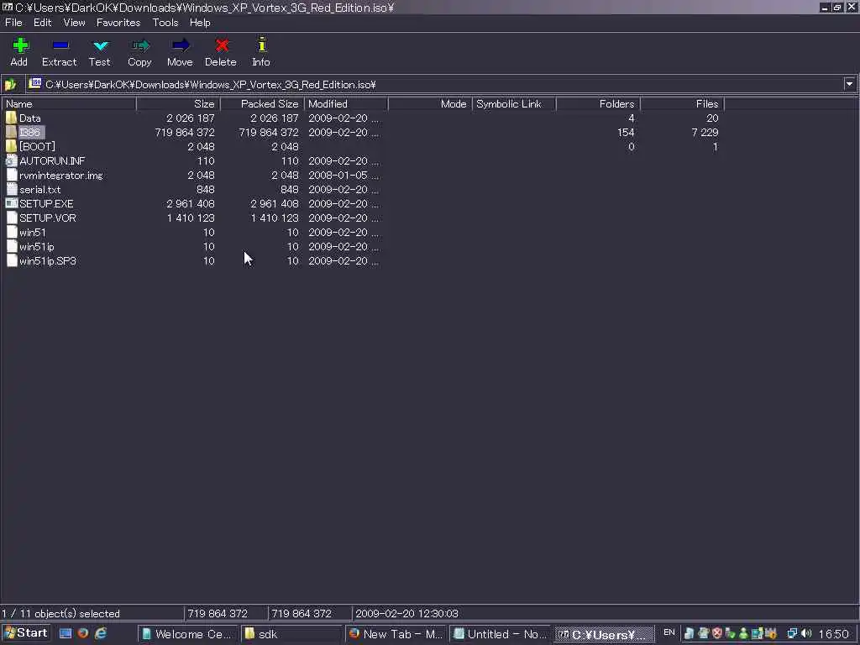Select the AUTORUN.INF file name
The image size is (860, 645).
52,160
